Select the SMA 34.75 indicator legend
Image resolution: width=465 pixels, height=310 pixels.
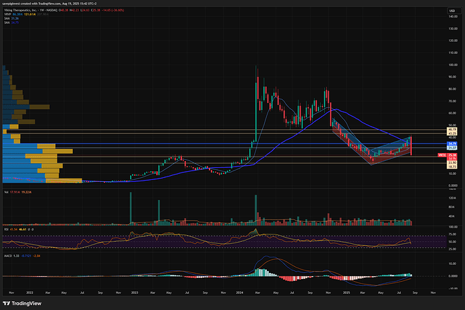(11, 22)
